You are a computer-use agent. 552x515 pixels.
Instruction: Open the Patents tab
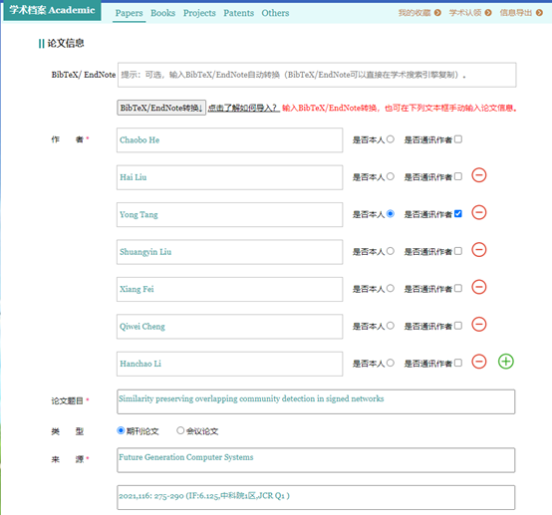point(238,13)
